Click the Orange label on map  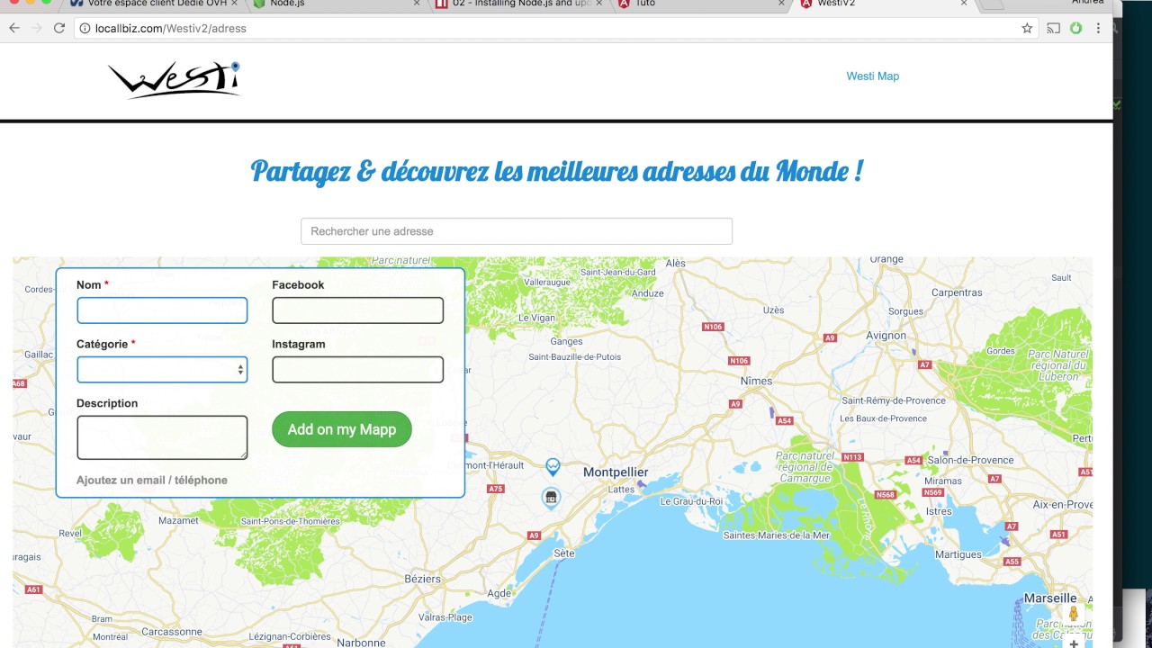(886, 259)
